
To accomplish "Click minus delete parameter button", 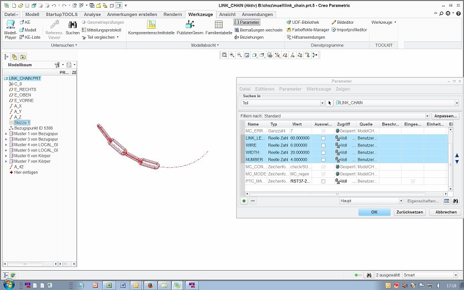I will [252, 201].
